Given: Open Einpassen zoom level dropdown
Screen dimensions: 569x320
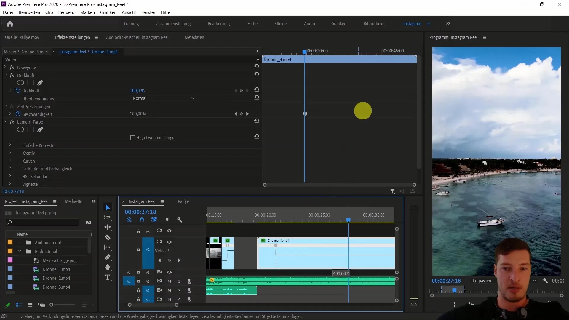Looking at the screenshot, I should pyautogui.click(x=504, y=281).
